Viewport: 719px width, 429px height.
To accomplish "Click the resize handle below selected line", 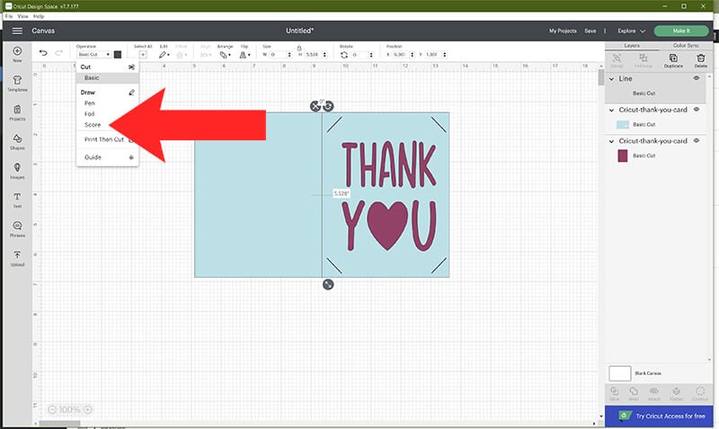I will click(328, 284).
